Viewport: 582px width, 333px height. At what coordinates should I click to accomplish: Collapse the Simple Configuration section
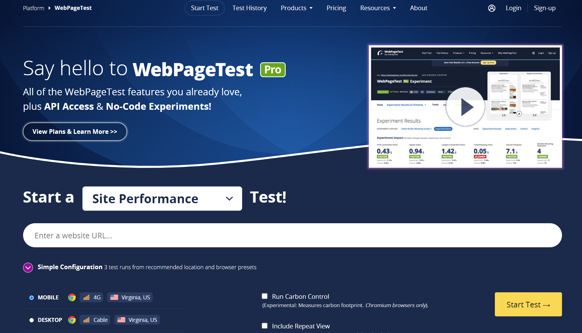coord(28,267)
